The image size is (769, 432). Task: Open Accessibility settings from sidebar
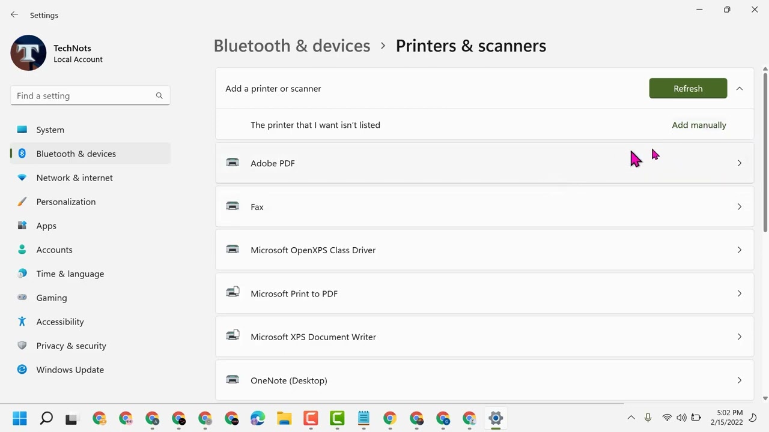click(90, 322)
